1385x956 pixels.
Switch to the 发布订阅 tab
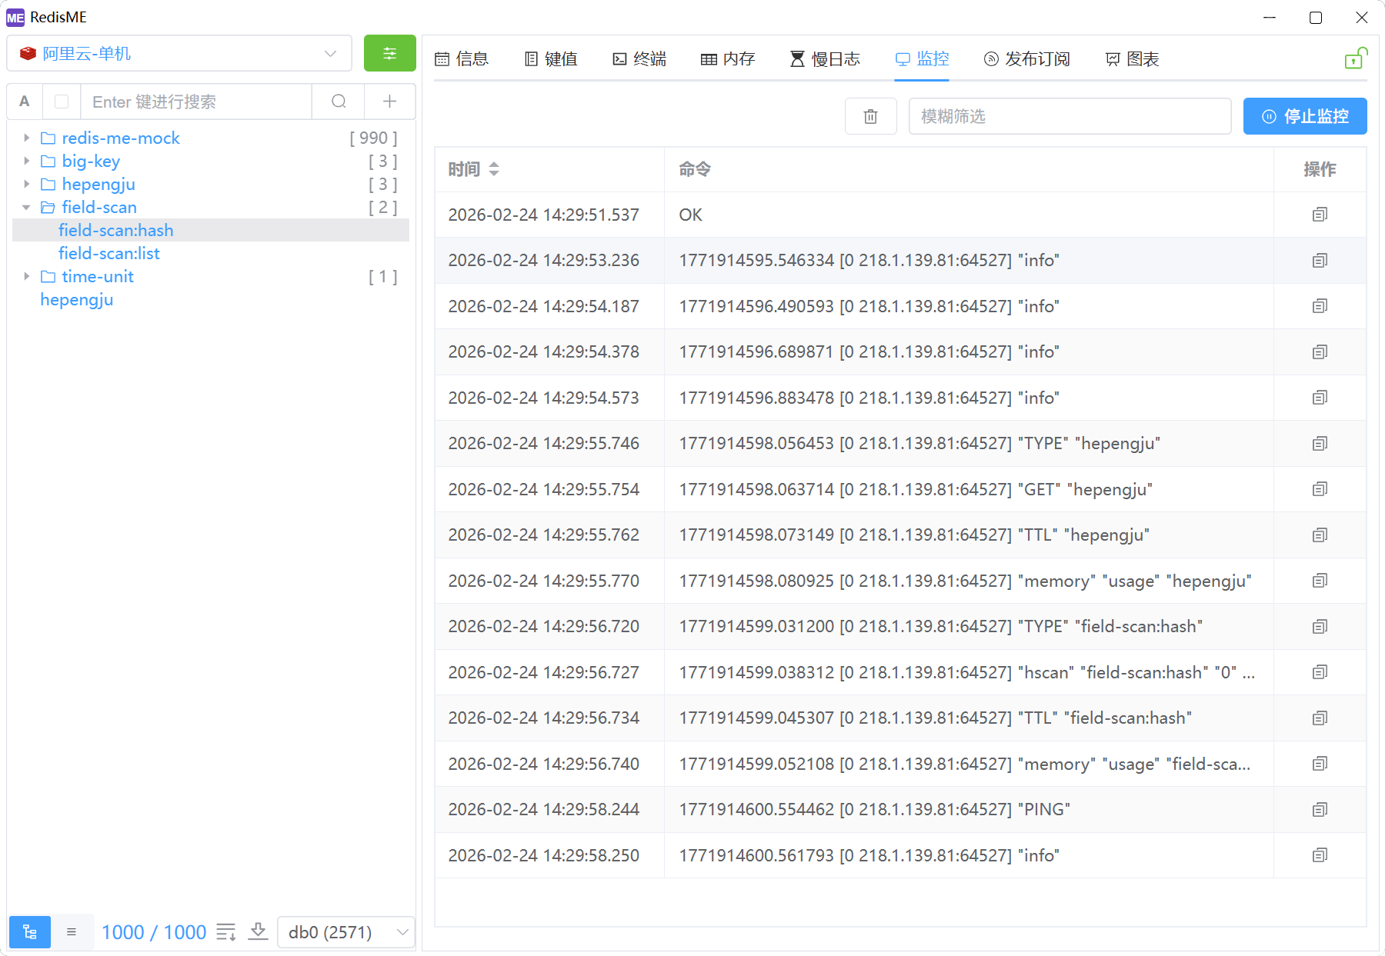(1027, 59)
